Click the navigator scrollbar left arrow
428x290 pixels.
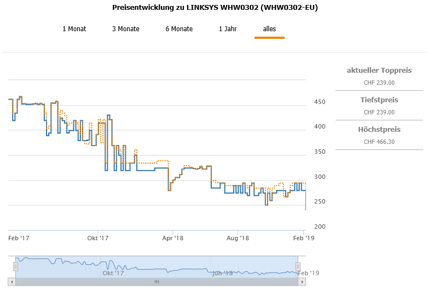point(12,282)
